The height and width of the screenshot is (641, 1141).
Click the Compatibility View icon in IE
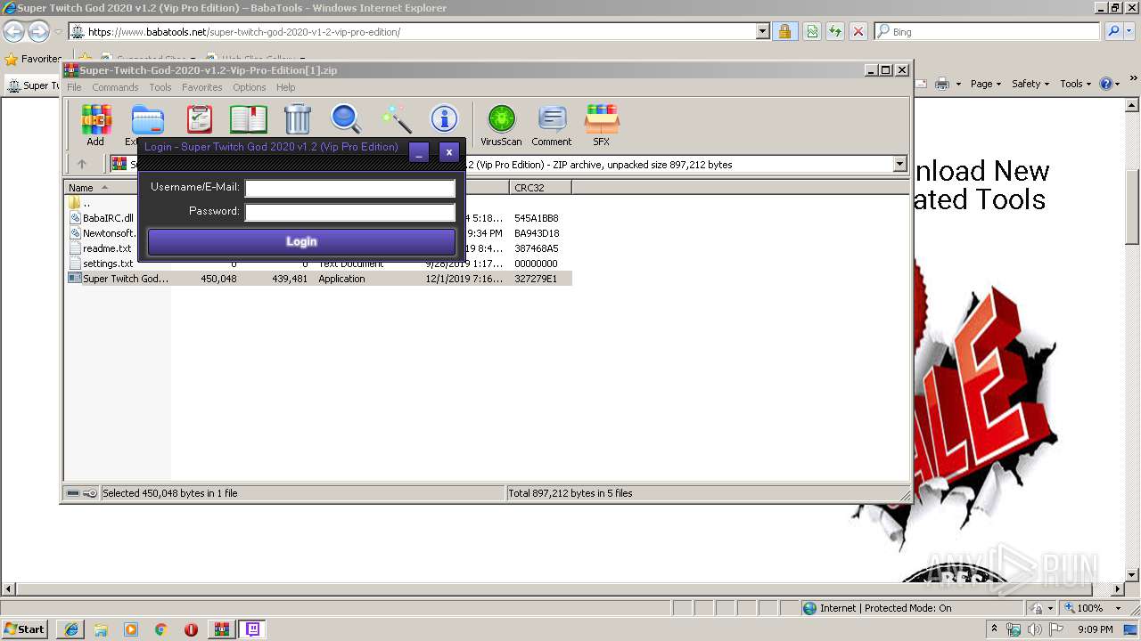pyautogui.click(x=812, y=31)
